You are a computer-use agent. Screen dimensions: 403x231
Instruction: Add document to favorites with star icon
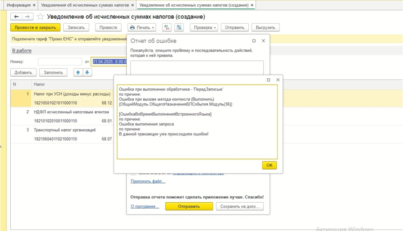click(x=41, y=17)
